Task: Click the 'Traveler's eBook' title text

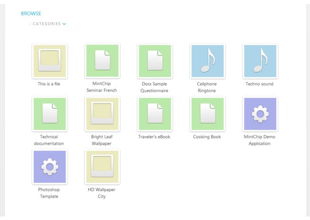Action: (154, 137)
